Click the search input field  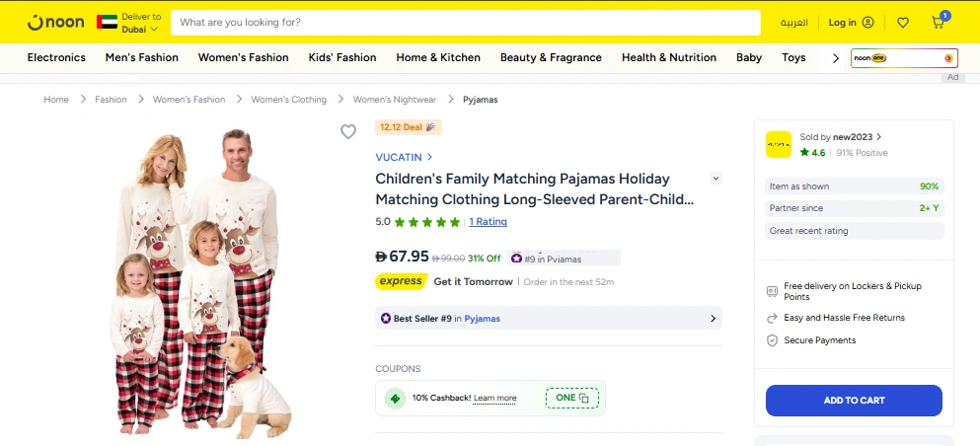465,22
